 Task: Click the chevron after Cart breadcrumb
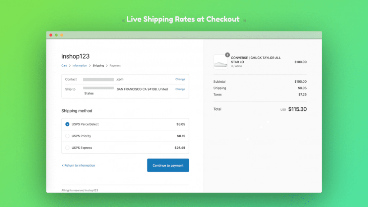coord(70,66)
